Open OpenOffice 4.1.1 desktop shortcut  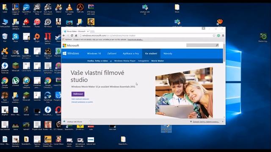pyautogui.click(x=26, y=9)
